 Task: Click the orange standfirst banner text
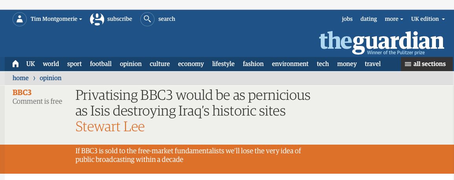pos(188,155)
